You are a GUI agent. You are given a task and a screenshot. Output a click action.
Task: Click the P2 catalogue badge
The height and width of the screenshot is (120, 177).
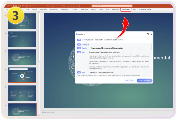(x=79, y=44)
